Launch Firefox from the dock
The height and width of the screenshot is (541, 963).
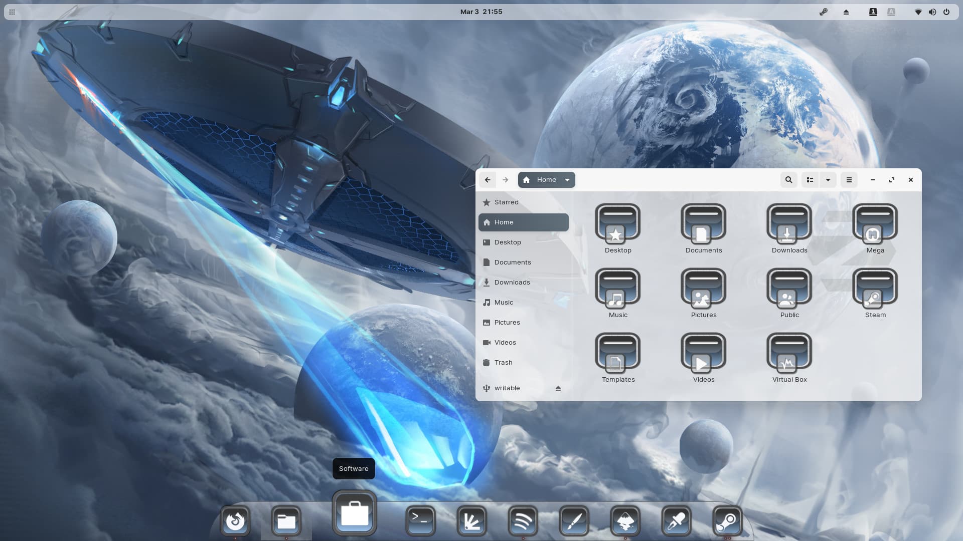pyautogui.click(x=235, y=521)
